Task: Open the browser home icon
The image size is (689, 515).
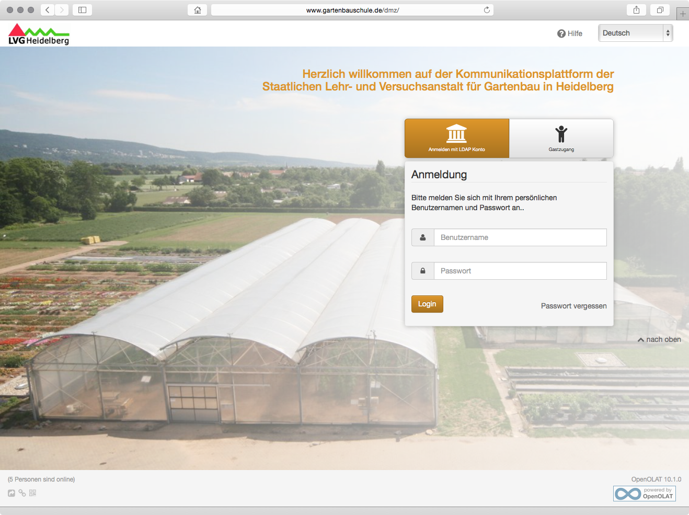Action: coord(198,10)
